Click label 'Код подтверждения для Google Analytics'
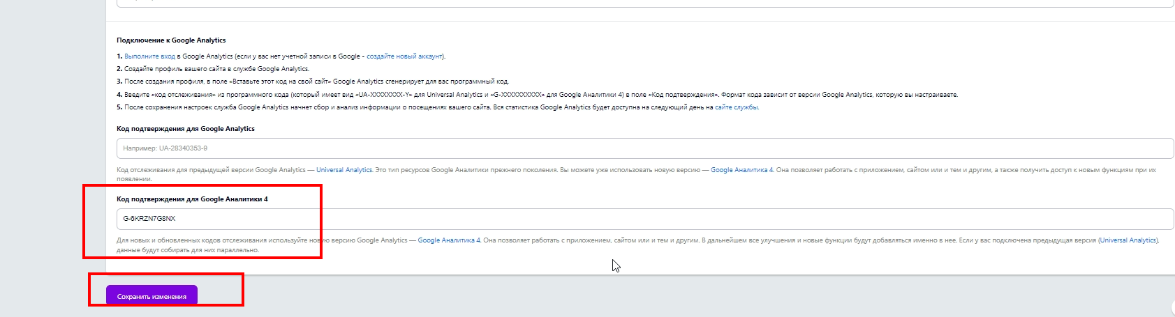1175x317 pixels. point(186,129)
